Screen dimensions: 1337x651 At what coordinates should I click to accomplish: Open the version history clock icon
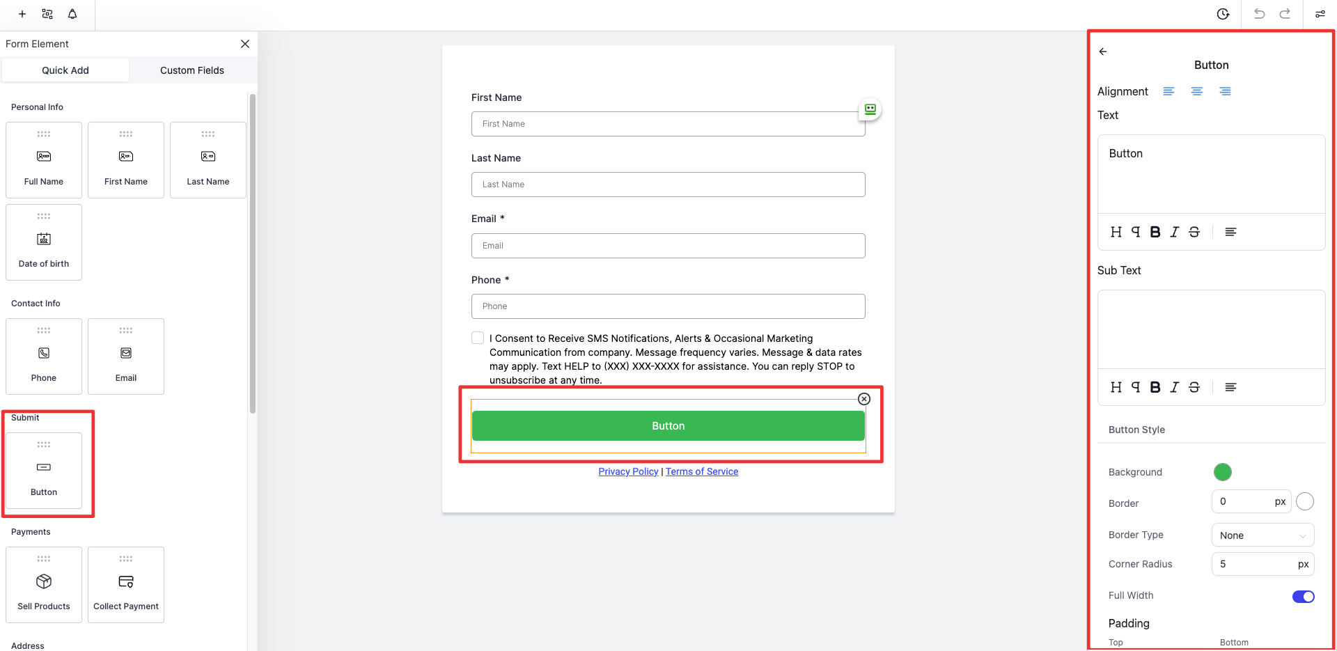click(1223, 14)
